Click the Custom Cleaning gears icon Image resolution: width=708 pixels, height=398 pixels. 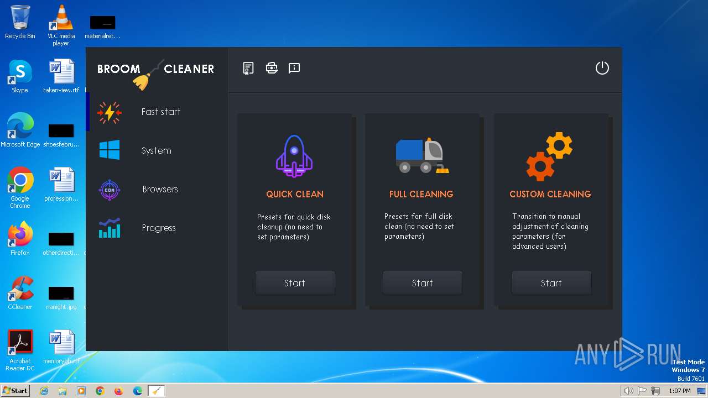point(549,156)
